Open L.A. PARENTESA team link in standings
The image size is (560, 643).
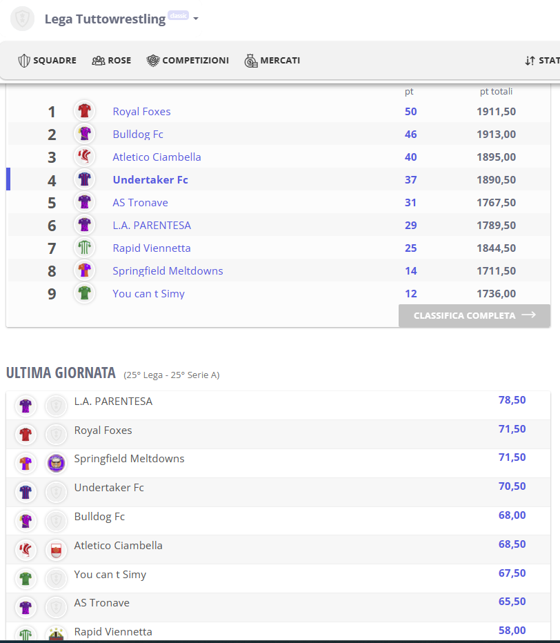[x=152, y=225]
